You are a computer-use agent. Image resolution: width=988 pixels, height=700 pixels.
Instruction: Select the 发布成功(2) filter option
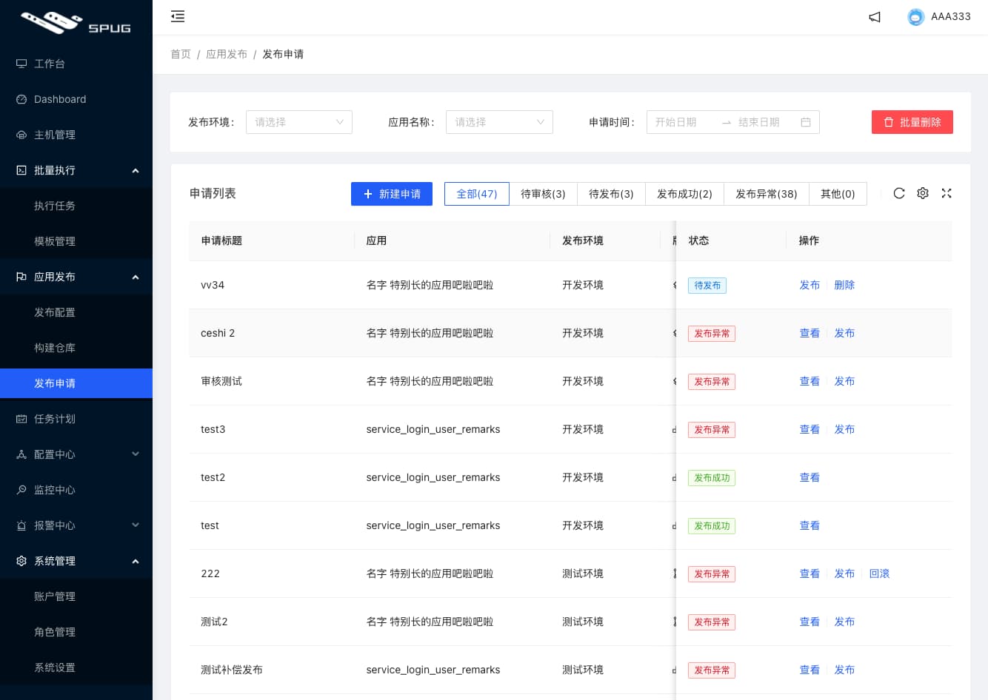[684, 194]
